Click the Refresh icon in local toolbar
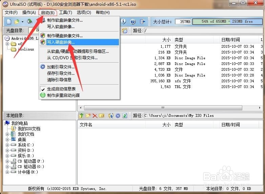Image resolution: width=265 pixels, height=194 pixels. click(125, 116)
